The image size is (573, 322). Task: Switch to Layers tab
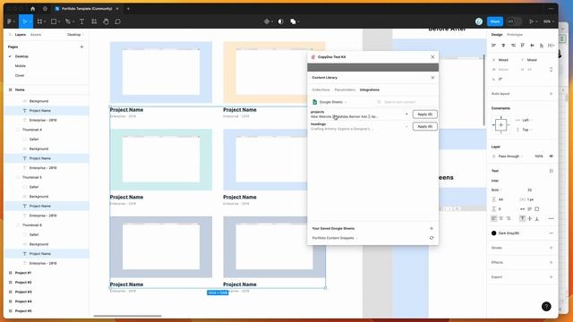(x=21, y=35)
